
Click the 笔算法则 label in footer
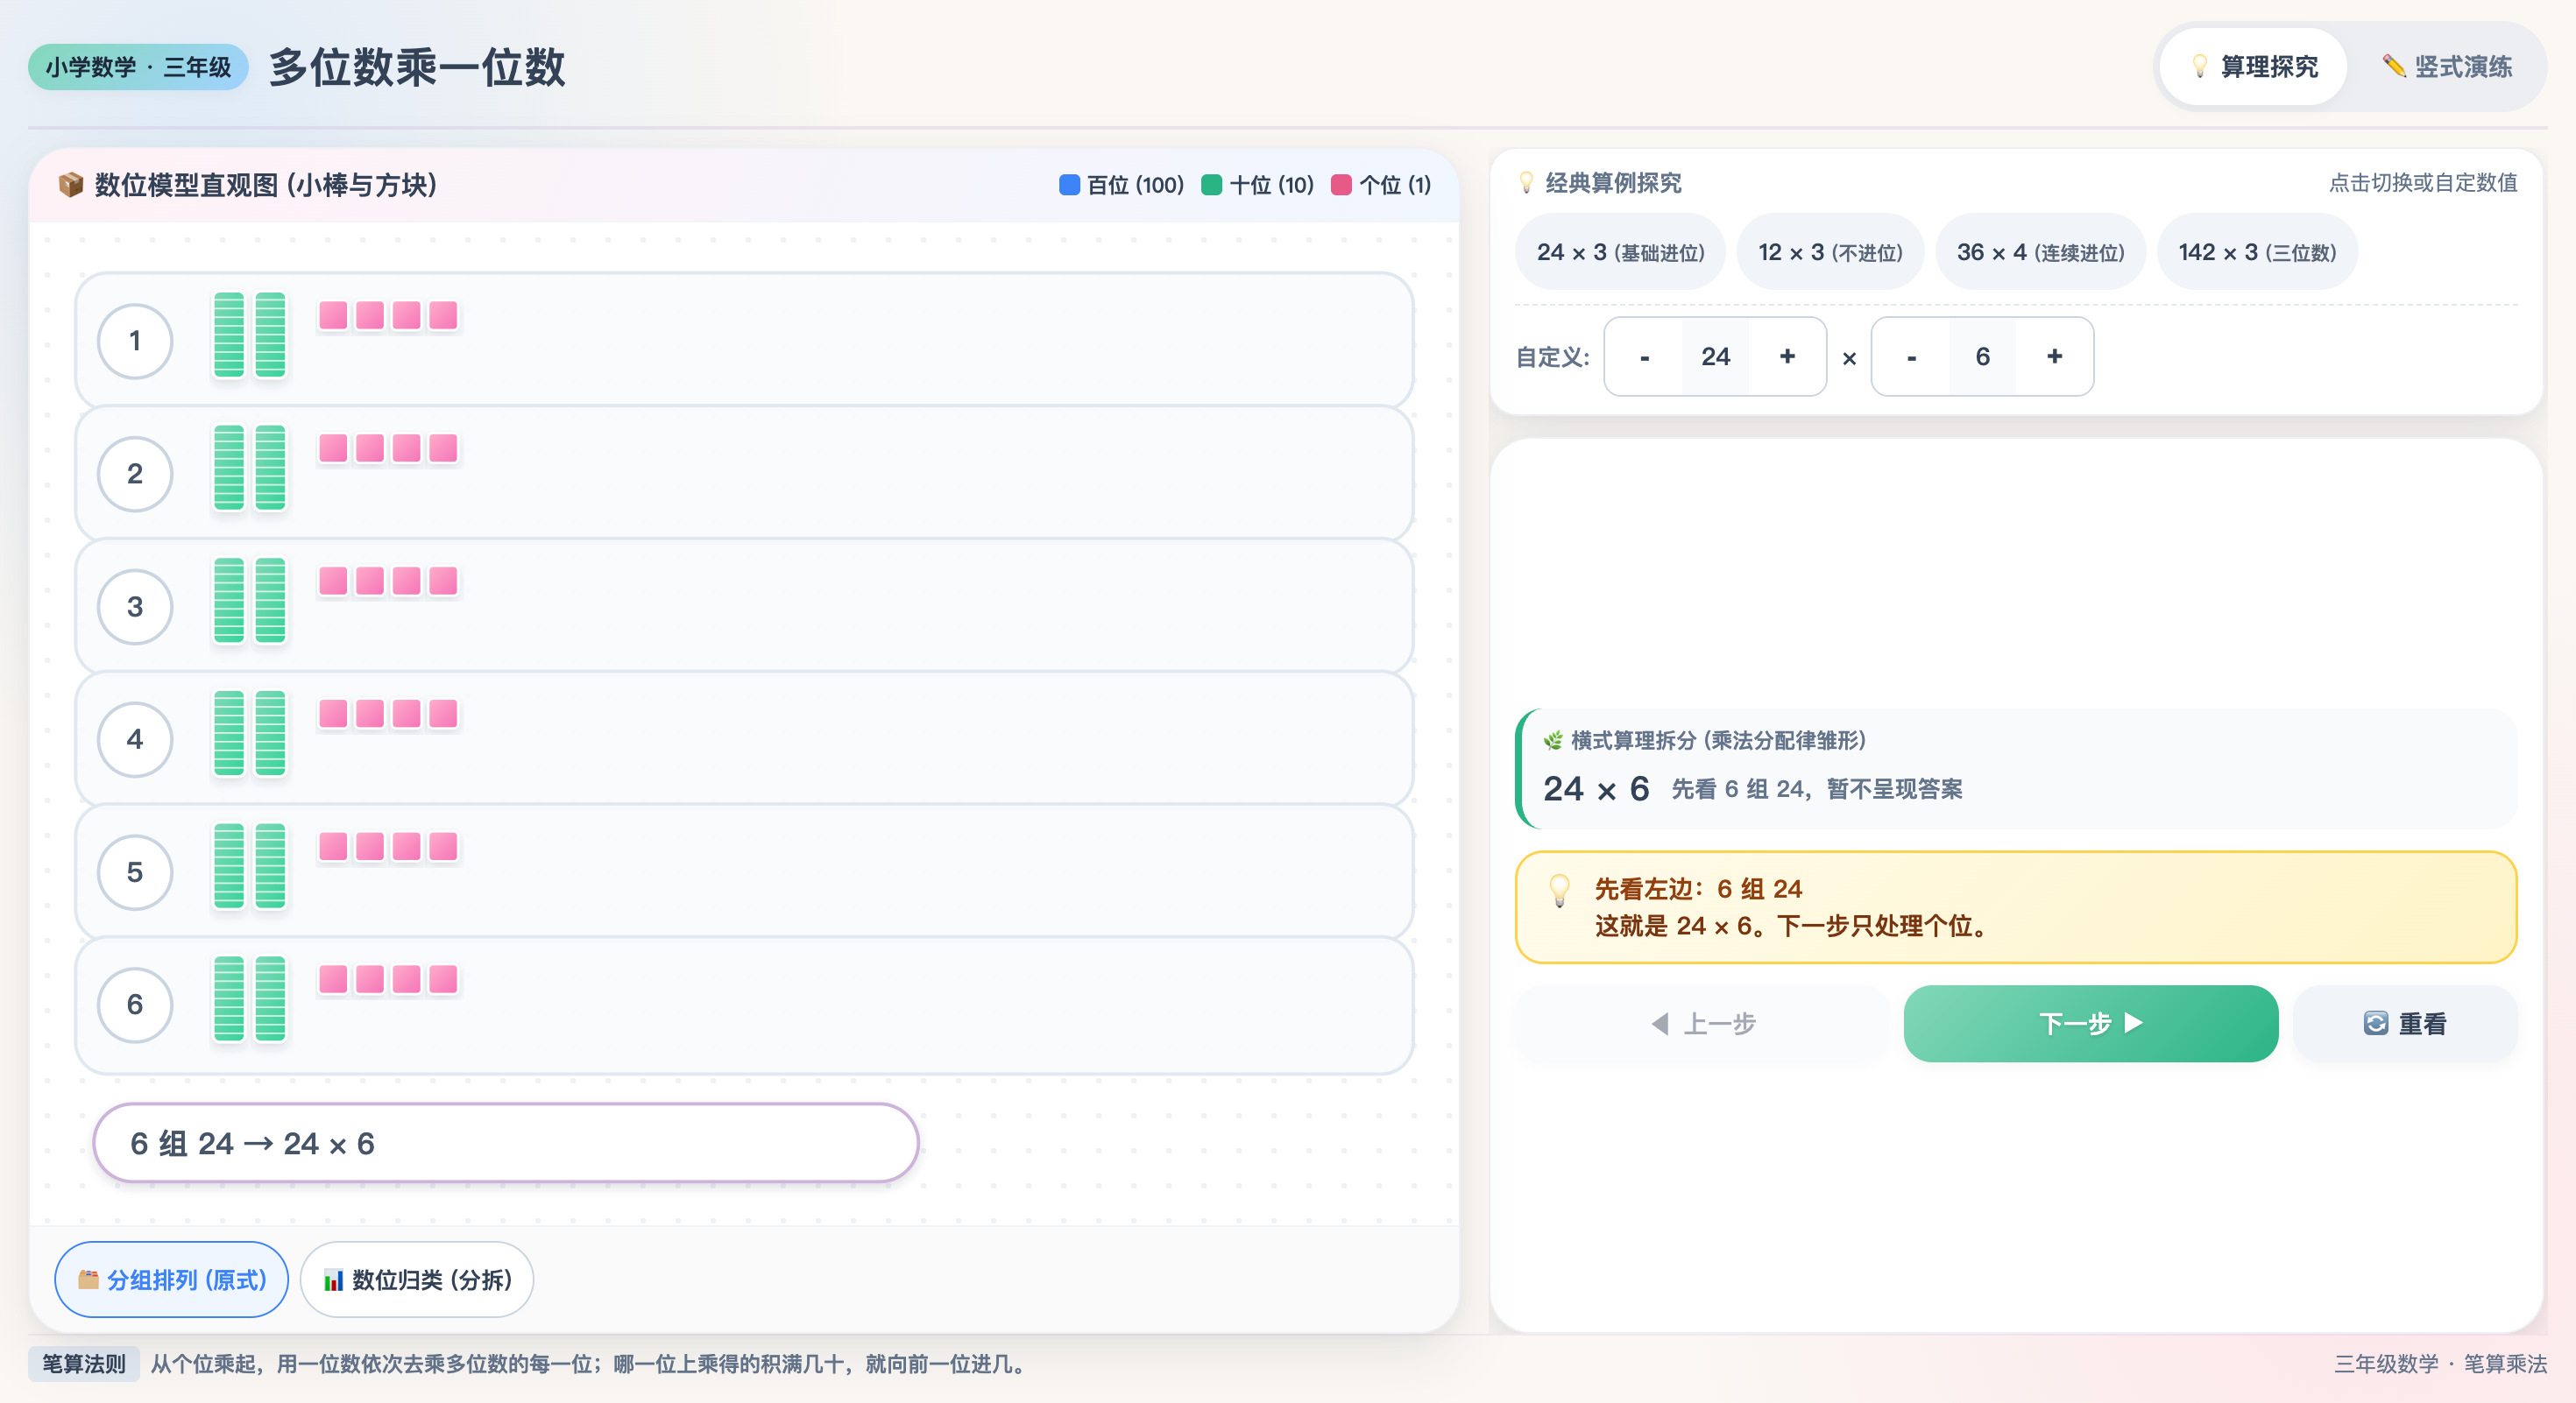[84, 1364]
